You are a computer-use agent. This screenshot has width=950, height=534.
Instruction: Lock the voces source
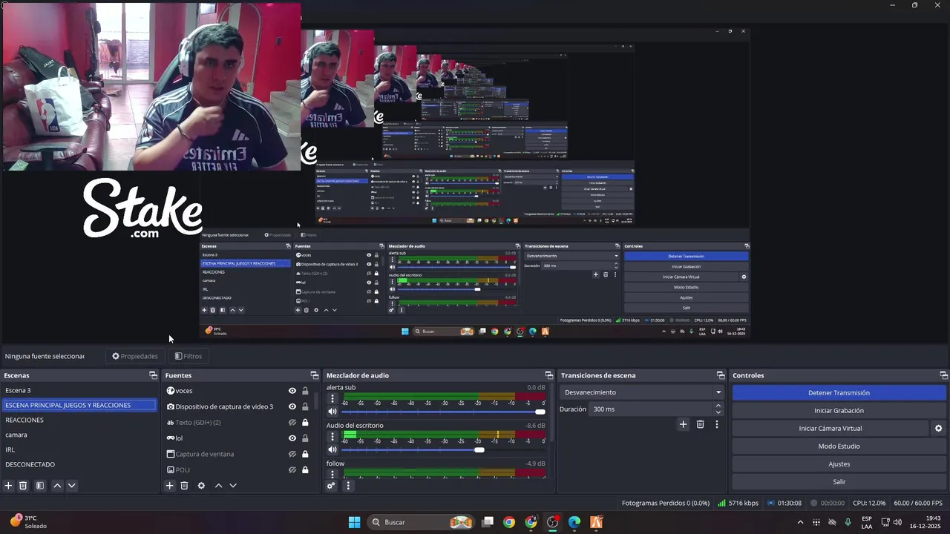[x=305, y=391]
